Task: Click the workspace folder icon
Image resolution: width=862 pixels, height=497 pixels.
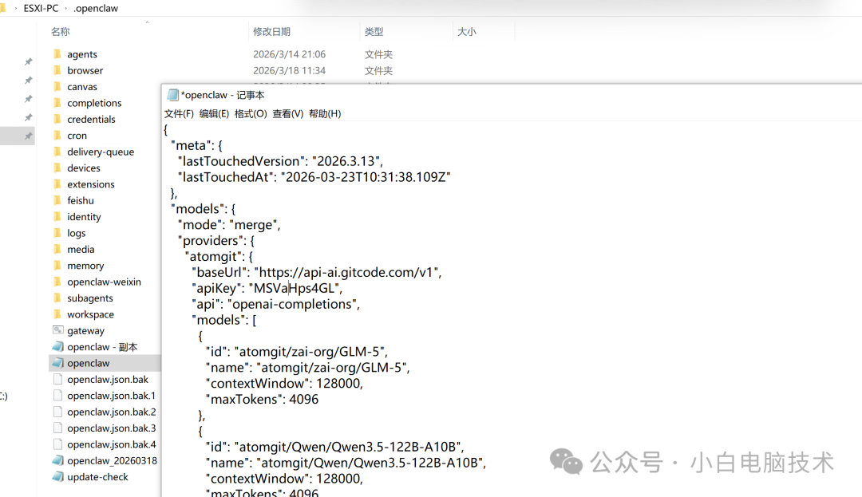Action: click(x=57, y=314)
